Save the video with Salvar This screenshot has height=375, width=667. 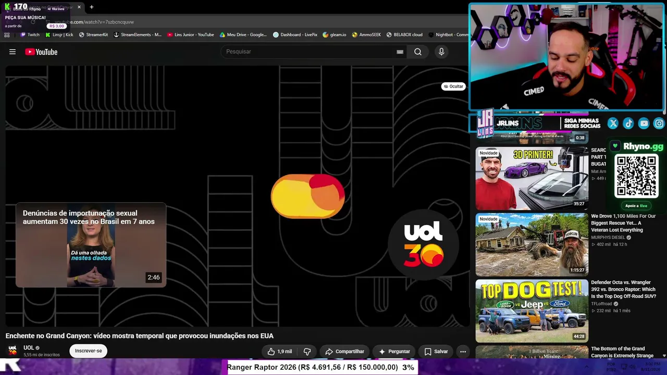click(x=436, y=352)
